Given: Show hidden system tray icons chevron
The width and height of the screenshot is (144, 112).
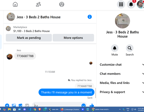Looking at the screenshot, I should 120,109.
